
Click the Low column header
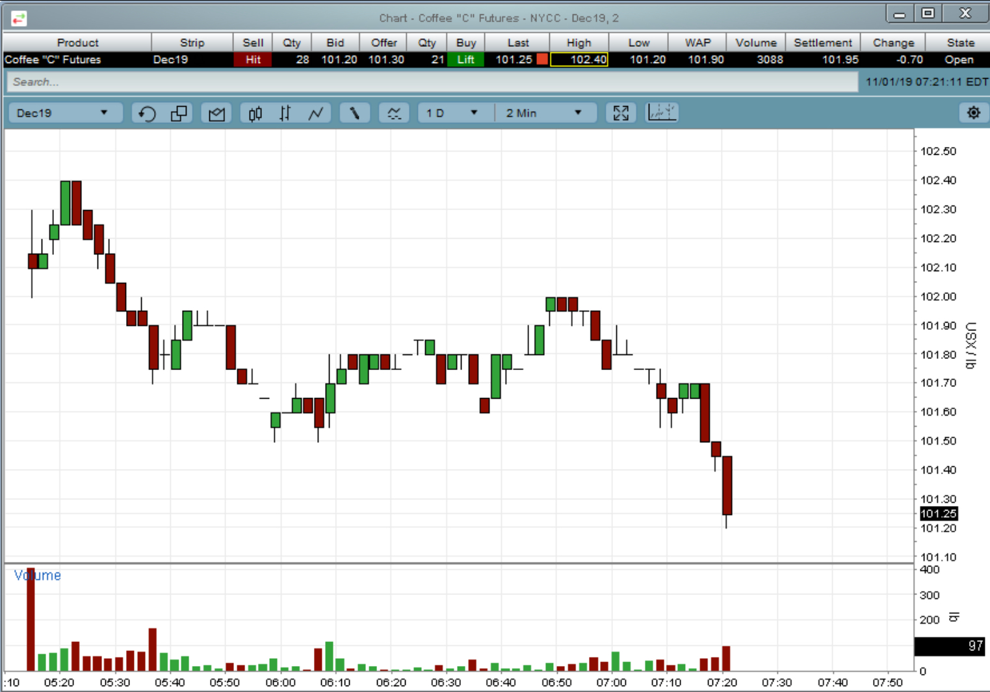(638, 43)
